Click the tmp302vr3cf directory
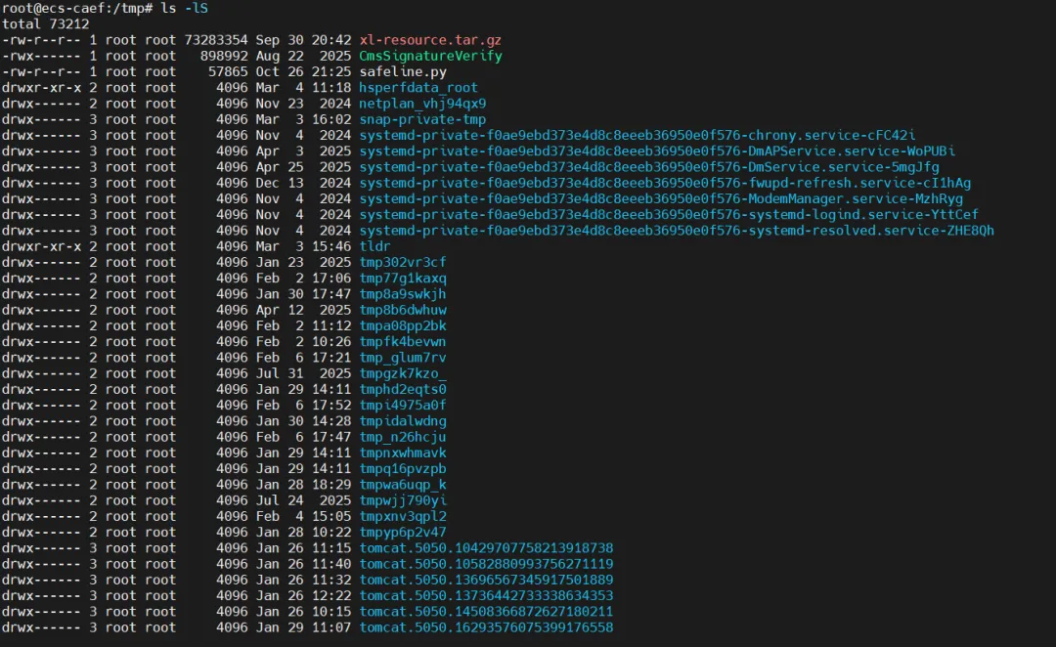Screen dimensions: 1056x647 [x=402, y=263]
